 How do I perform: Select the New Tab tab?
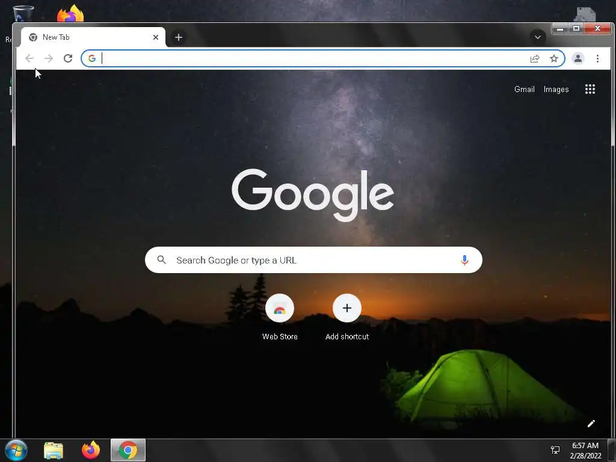tap(93, 37)
